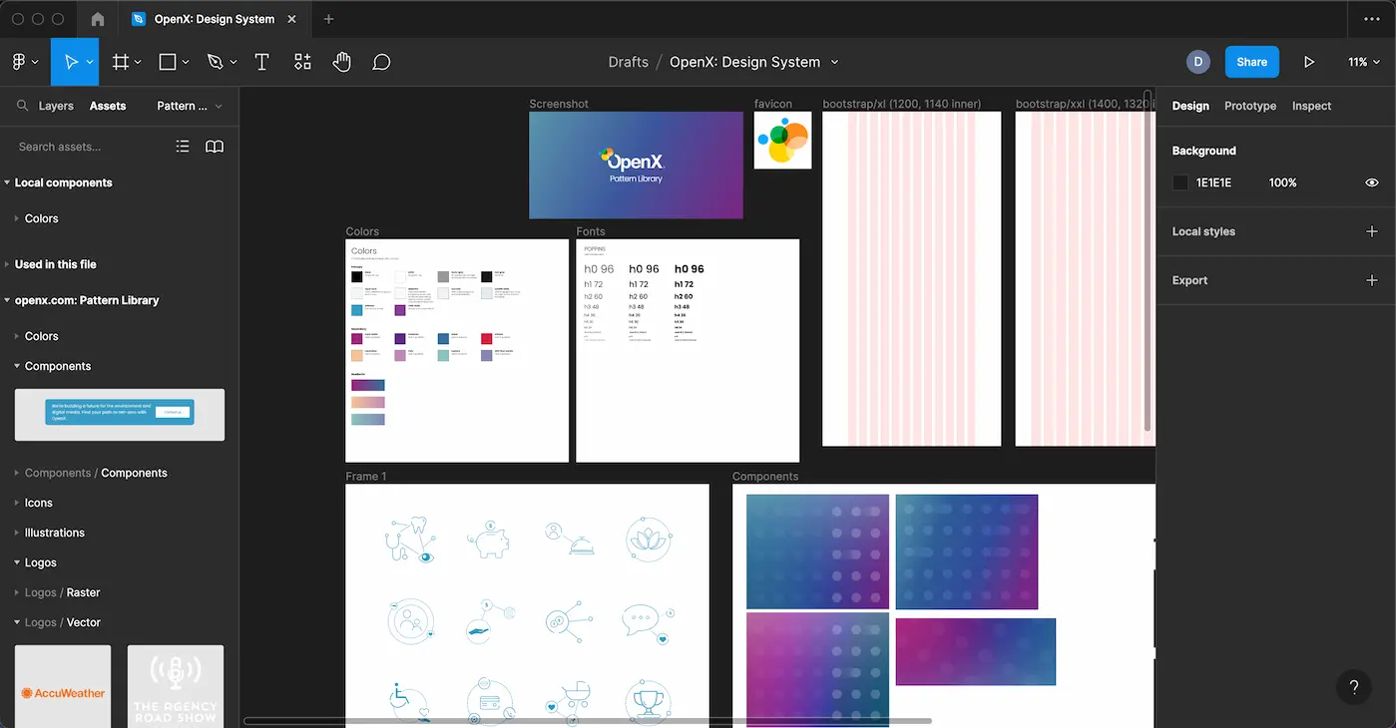Select the Pen tool
The height and width of the screenshot is (728, 1396).
pos(215,62)
